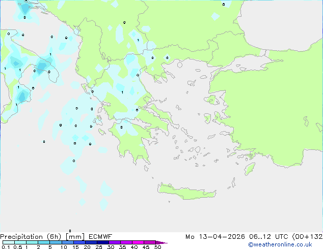Click the above-50 mm arrow tip of legend
Screen dimensions: 323x249
coord(162,242)
